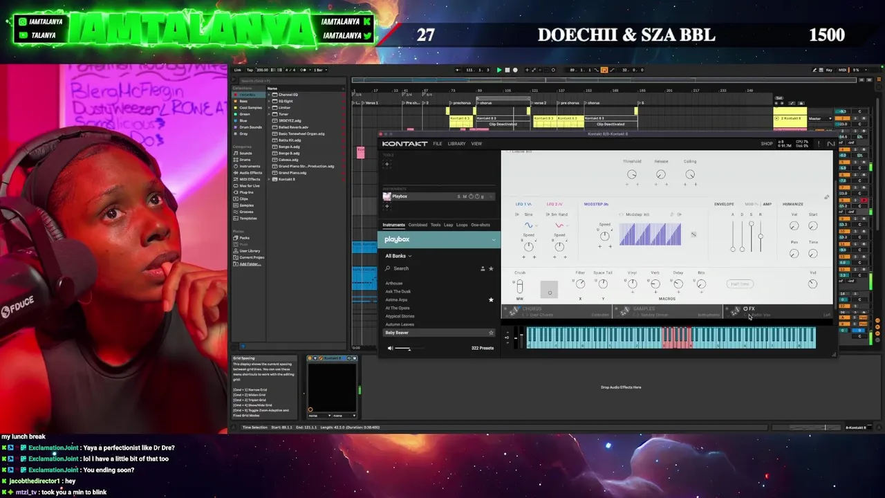Select the Atypical Stories preset

(x=400, y=316)
